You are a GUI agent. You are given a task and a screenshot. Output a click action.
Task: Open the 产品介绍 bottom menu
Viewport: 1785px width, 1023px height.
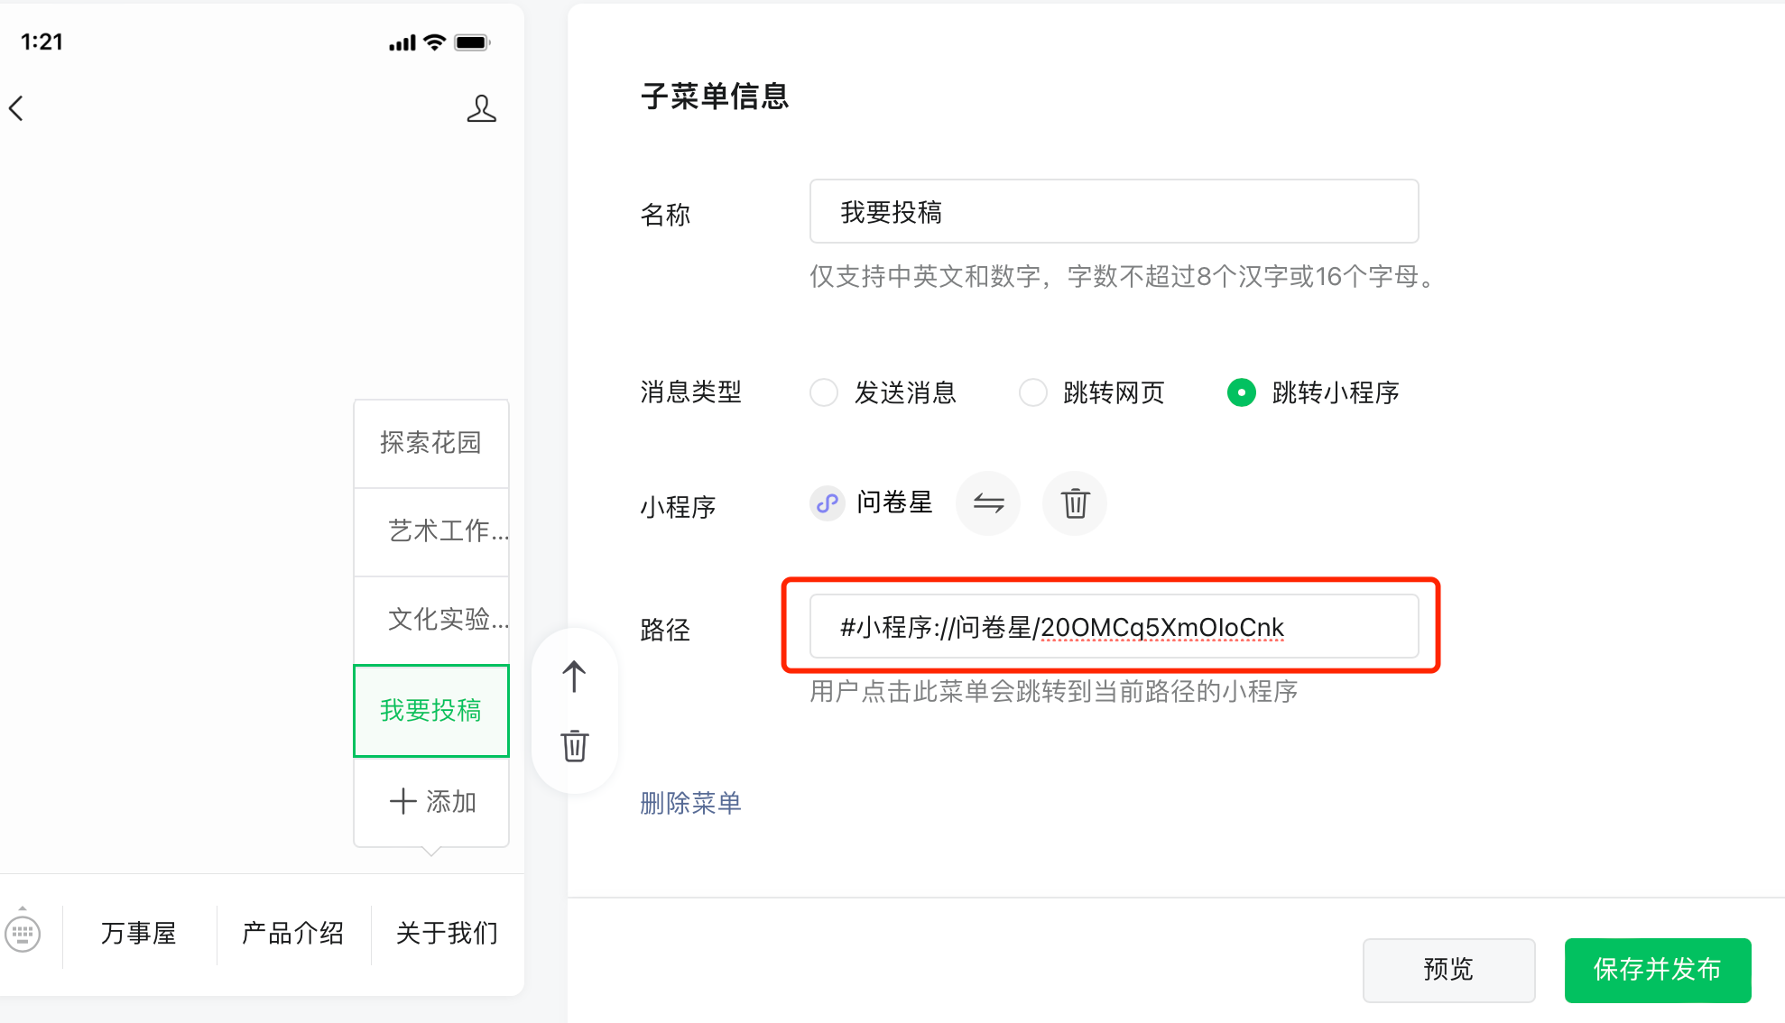[x=293, y=933]
